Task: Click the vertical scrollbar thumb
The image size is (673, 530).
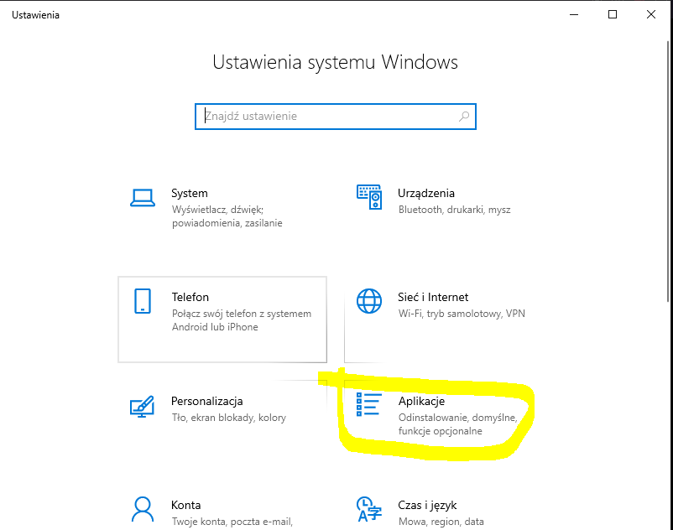Action: 668,172
